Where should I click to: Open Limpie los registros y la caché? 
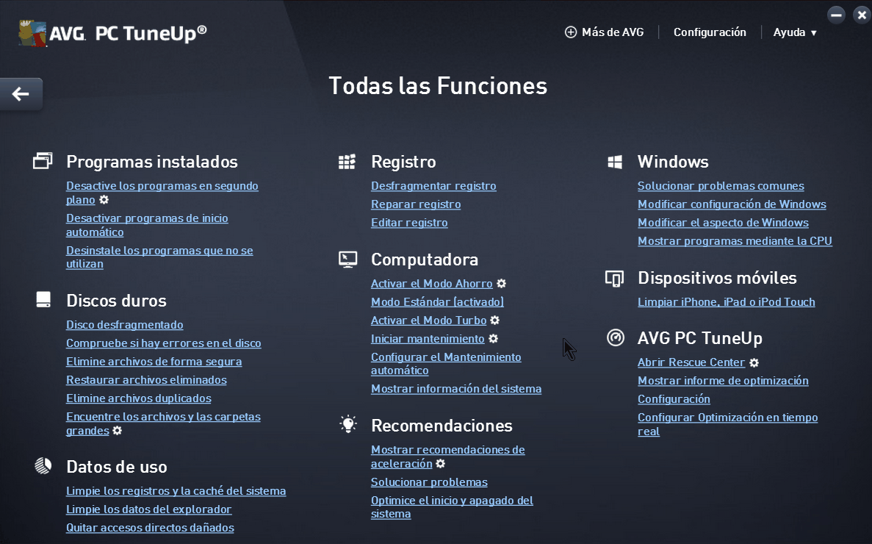point(176,490)
